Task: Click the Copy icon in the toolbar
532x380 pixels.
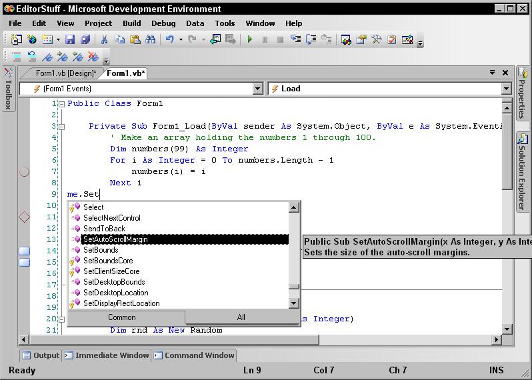Action: pyautogui.click(x=119, y=39)
